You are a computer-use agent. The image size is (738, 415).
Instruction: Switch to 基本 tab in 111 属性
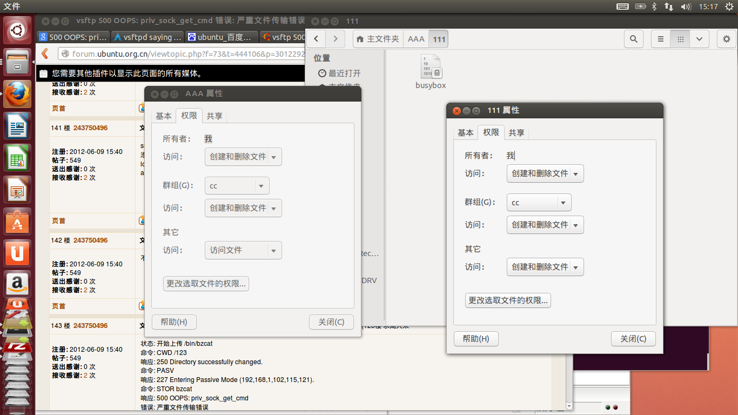pyautogui.click(x=466, y=132)
